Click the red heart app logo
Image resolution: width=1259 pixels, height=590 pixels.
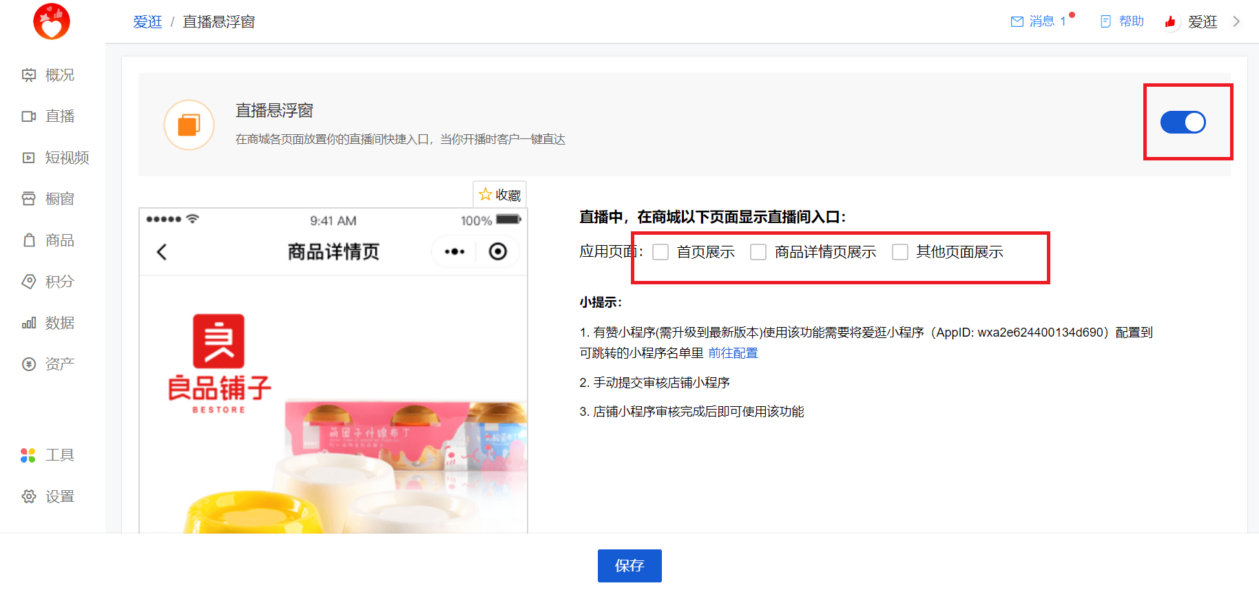click(x=52, y=21)
